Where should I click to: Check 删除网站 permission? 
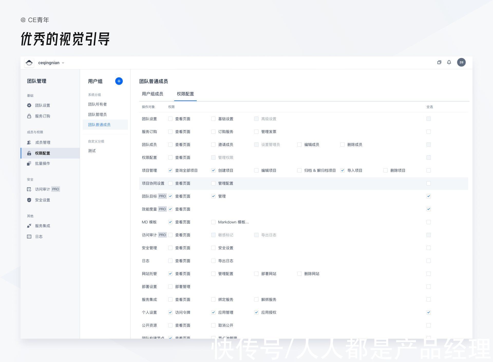click(299, 274)
